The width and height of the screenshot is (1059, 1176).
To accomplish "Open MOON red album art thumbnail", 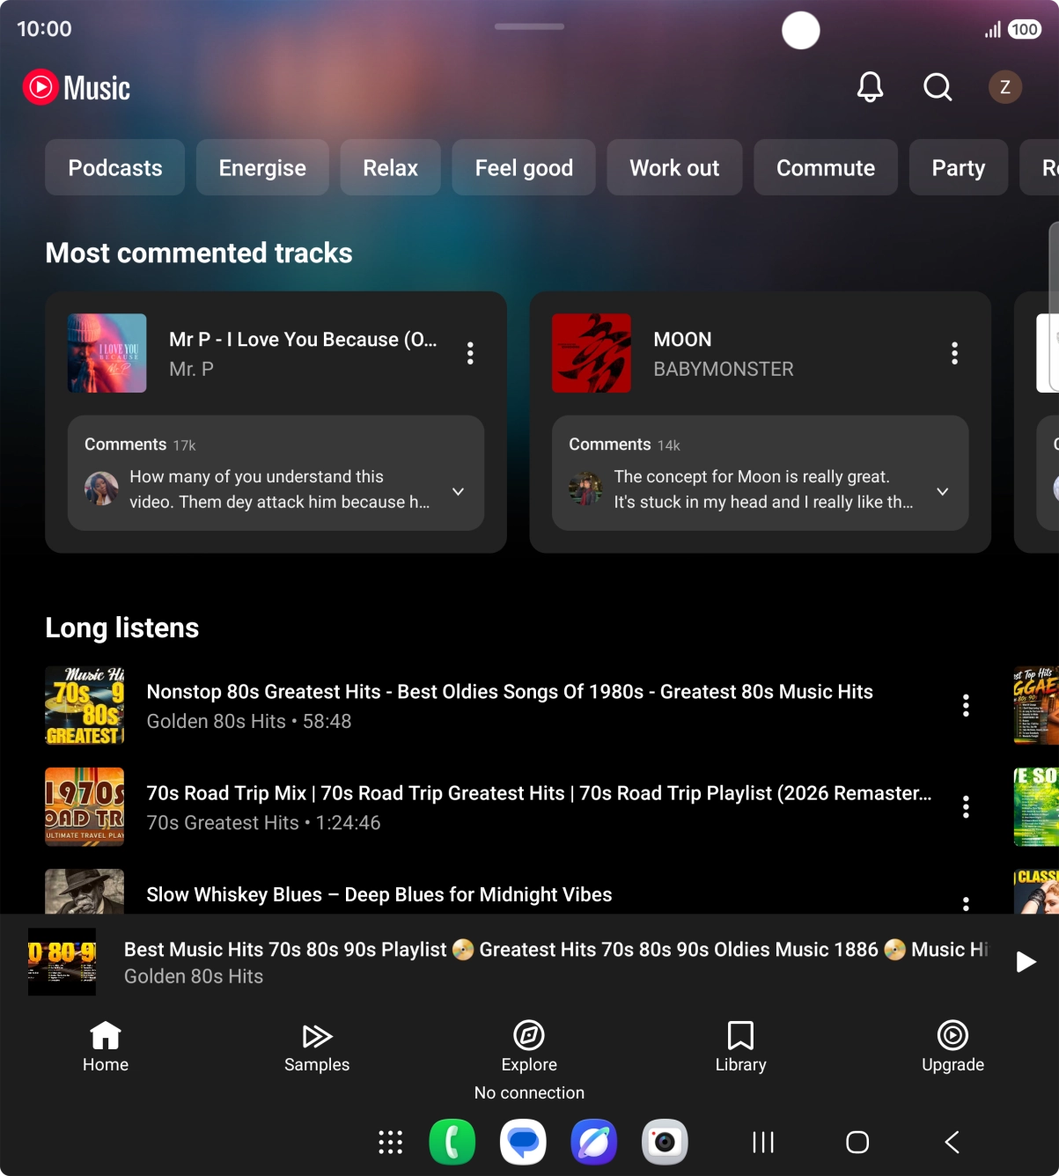I will point(592,353).
